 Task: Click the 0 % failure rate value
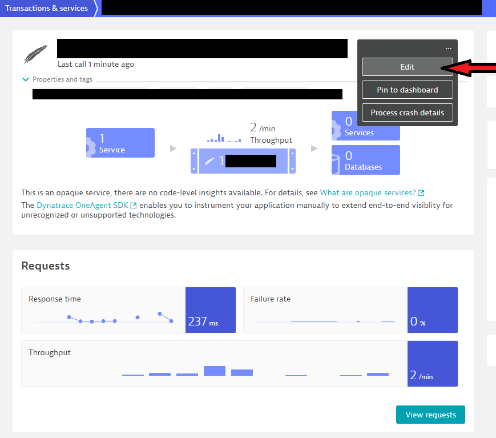pyautogui.click(x=418, y=322)
